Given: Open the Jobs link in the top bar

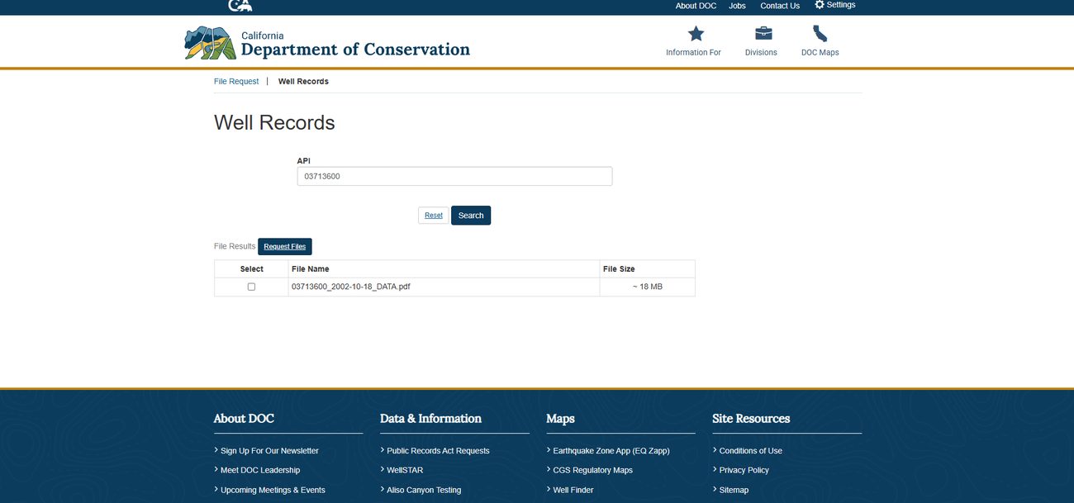Looking at the screenshot, I should coord(737,6).
